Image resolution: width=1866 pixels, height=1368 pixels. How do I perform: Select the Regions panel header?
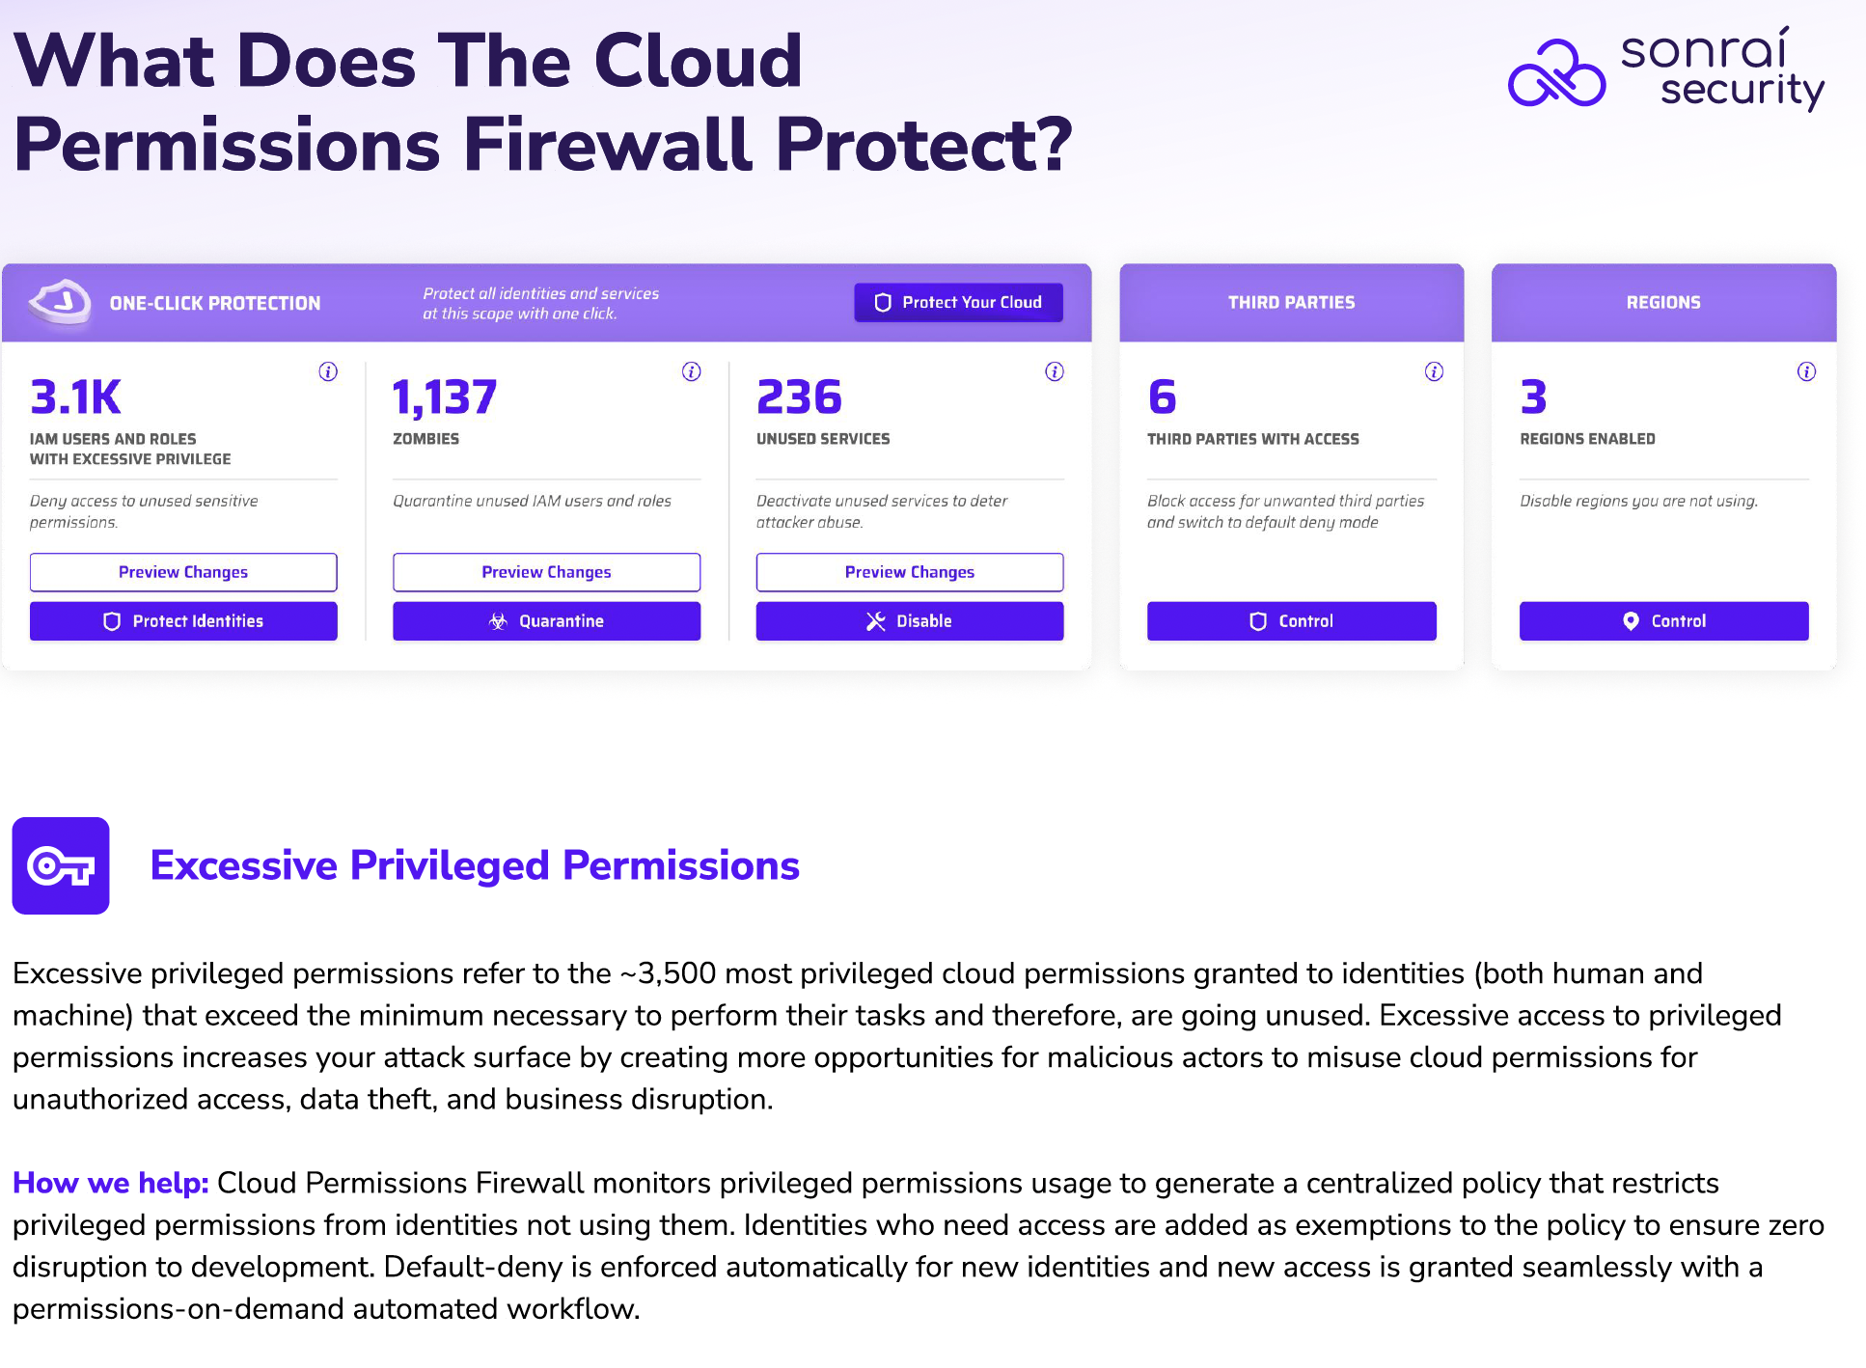[x=1663, y=302]
